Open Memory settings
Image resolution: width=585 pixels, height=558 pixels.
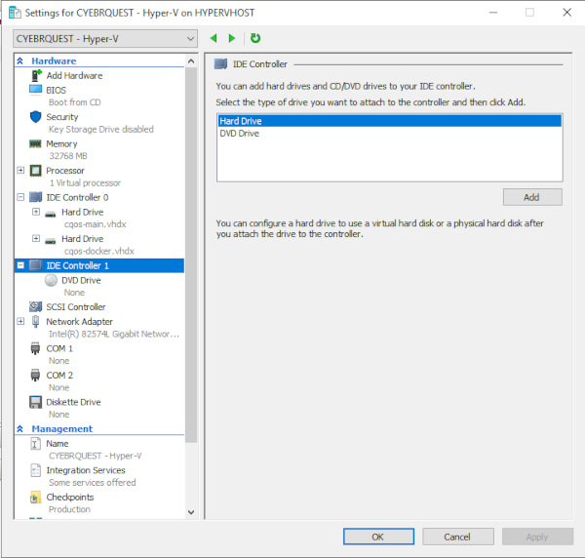click(61, 143)
